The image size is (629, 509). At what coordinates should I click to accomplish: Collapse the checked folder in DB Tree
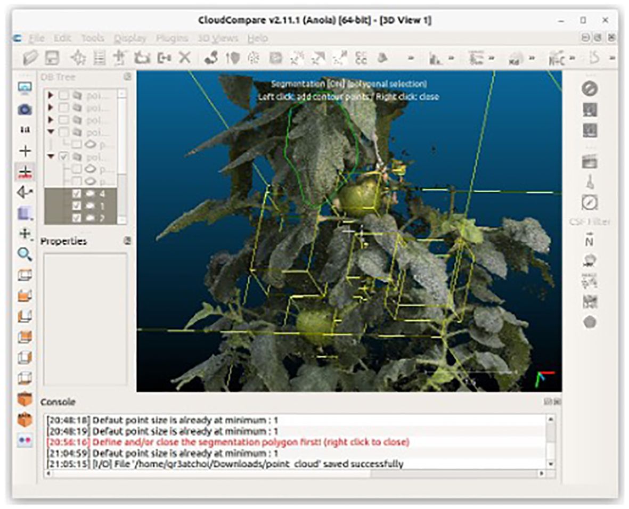click(51, 156)
